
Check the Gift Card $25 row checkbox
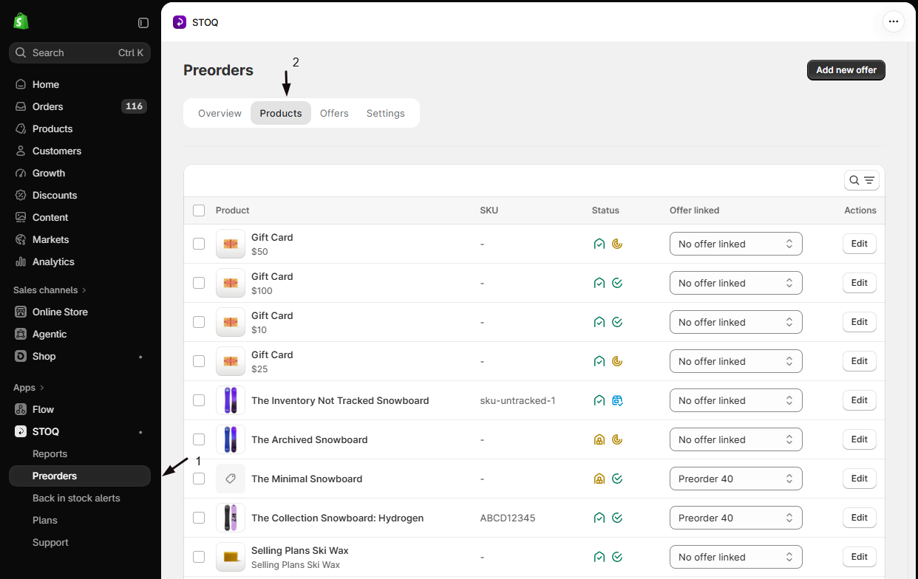coord(199,361)
